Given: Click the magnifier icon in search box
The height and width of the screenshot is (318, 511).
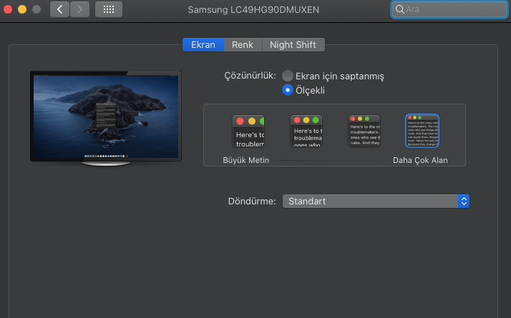Looking at the screenshot, I should click(399, 10).
